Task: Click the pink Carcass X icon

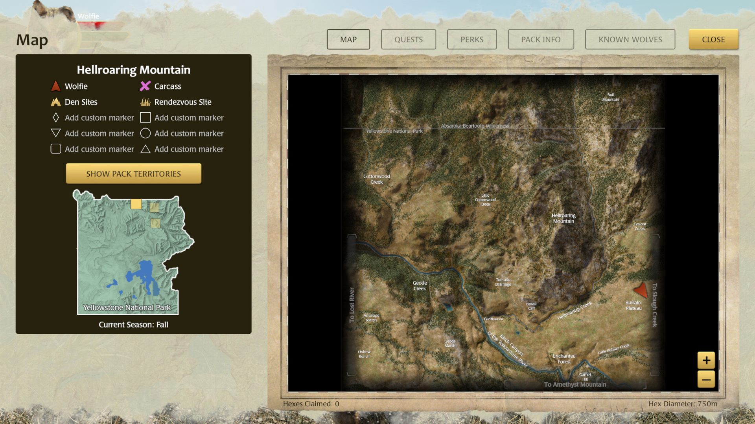Action: (x=145, y=86)
